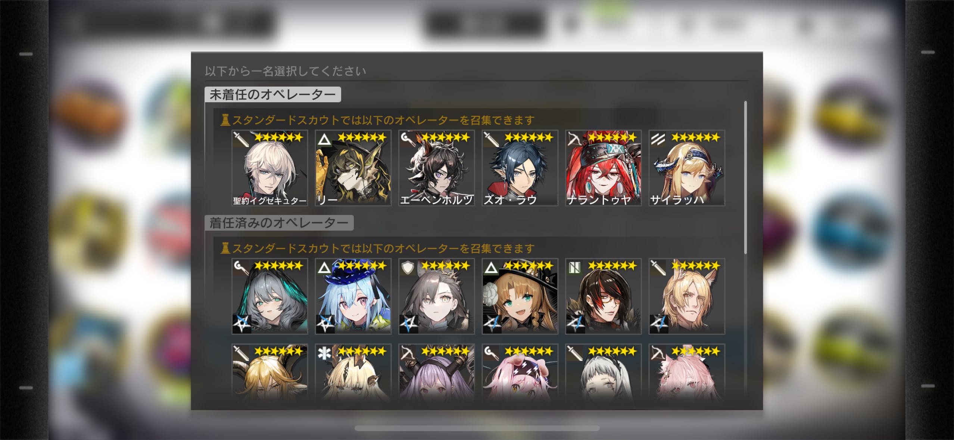954x440 pixels.
Task: Click triangle class icon on リー card
Action: coord(324,140)
